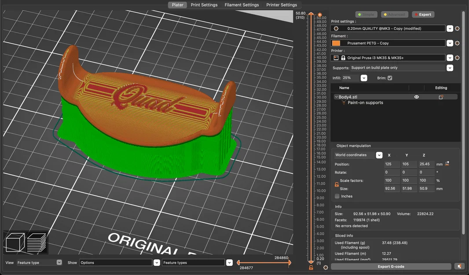Click the lock icon beside Original Prusa i3
Viewport: 469px width, 275px height.
343,58
